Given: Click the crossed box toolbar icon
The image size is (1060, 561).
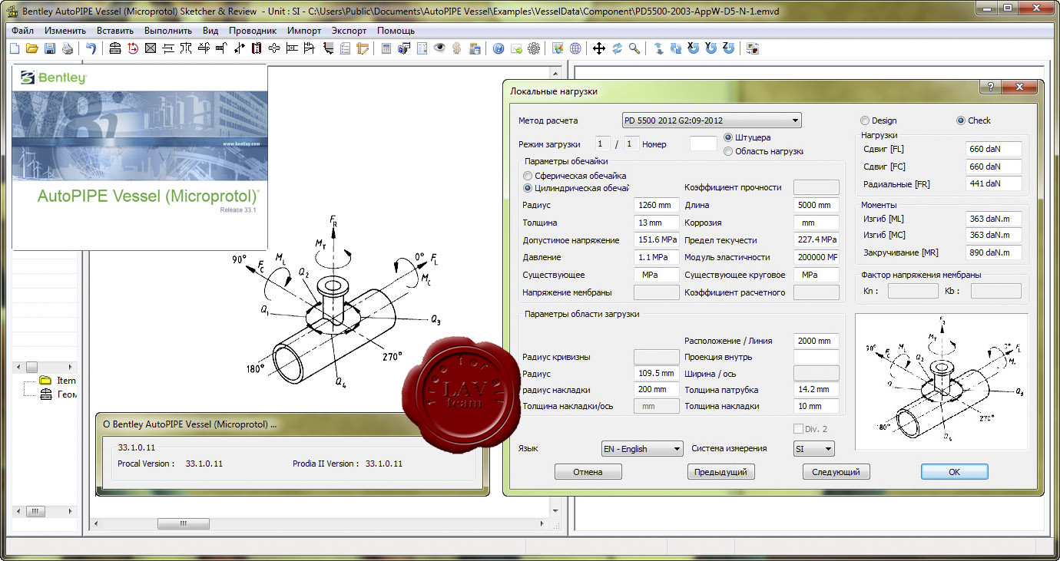Looking at the screenshot, I should [151, 48].
